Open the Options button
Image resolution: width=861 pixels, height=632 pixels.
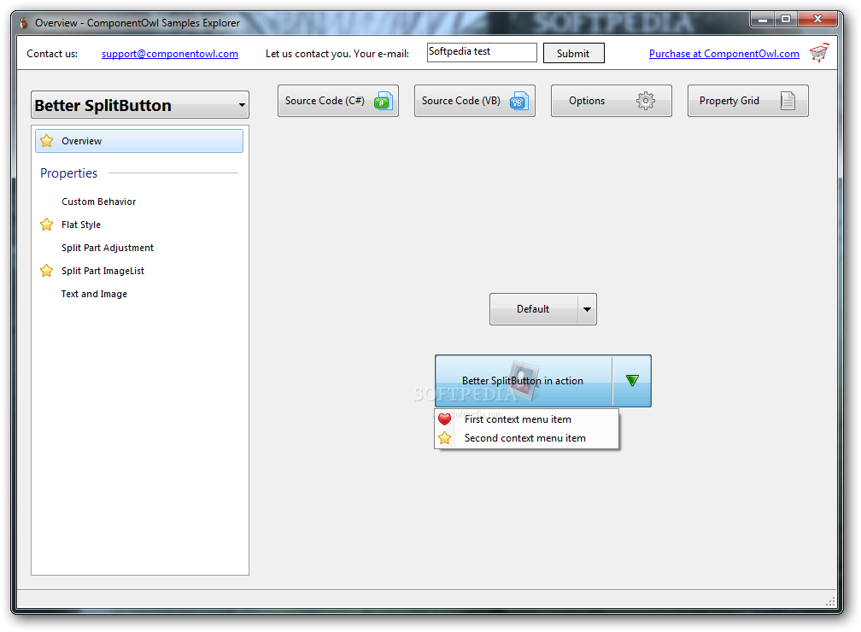click(x=612, y=101)
